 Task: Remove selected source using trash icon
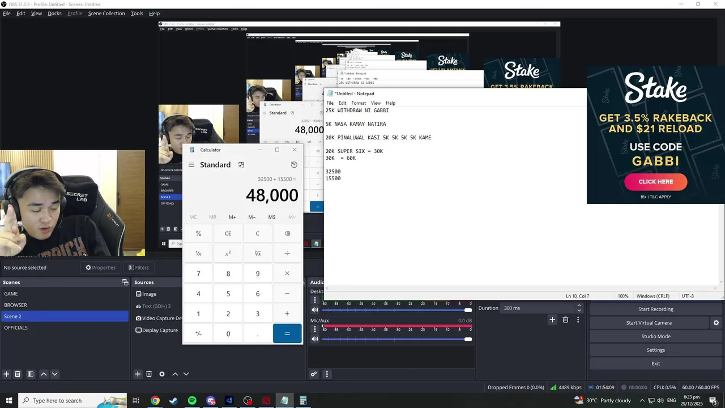click(x=149, y=374)
